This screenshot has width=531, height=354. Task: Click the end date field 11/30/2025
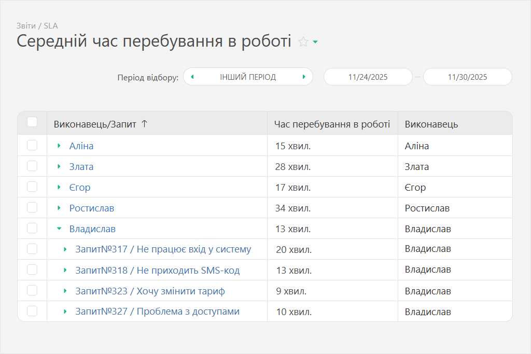pyautogui.click(x=467, y=77)
